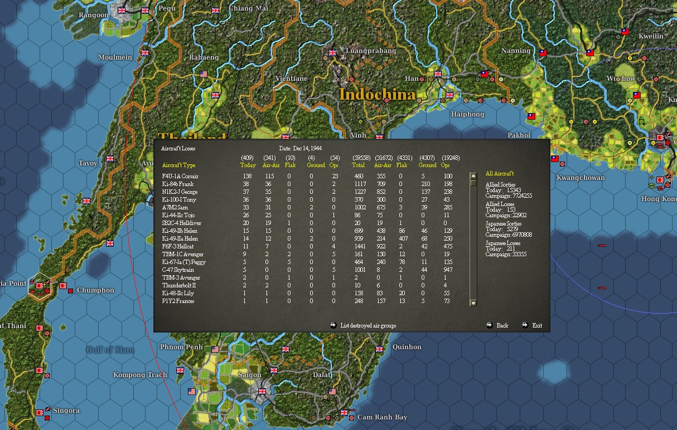The image size is (677, 430).
Task: Click the Haiphong label on map
Action: 467,114
